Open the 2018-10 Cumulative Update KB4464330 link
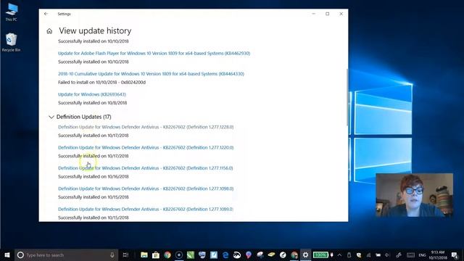Image resolution: width=464 pixels, height=261 pixels. point(152,74)
